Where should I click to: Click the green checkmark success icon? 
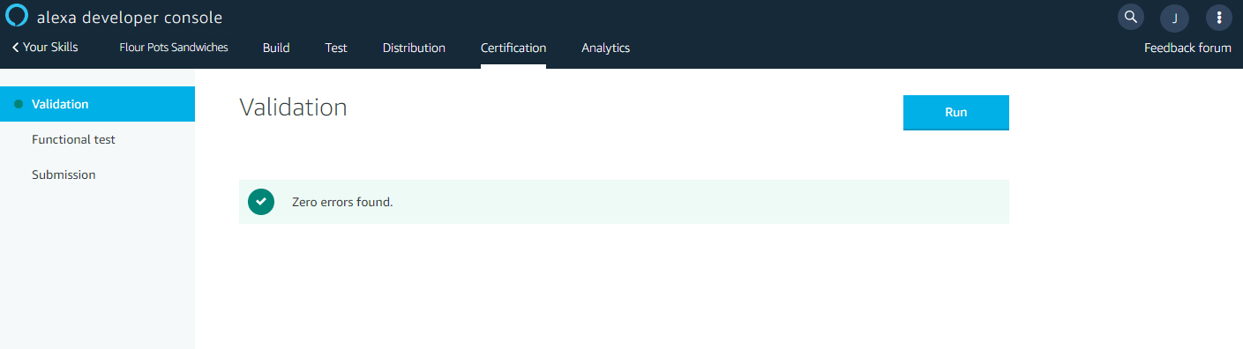(x=260, y=202)
